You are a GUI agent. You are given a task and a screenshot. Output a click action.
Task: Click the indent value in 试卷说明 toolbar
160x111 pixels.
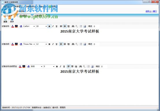(x=94, y=44)
